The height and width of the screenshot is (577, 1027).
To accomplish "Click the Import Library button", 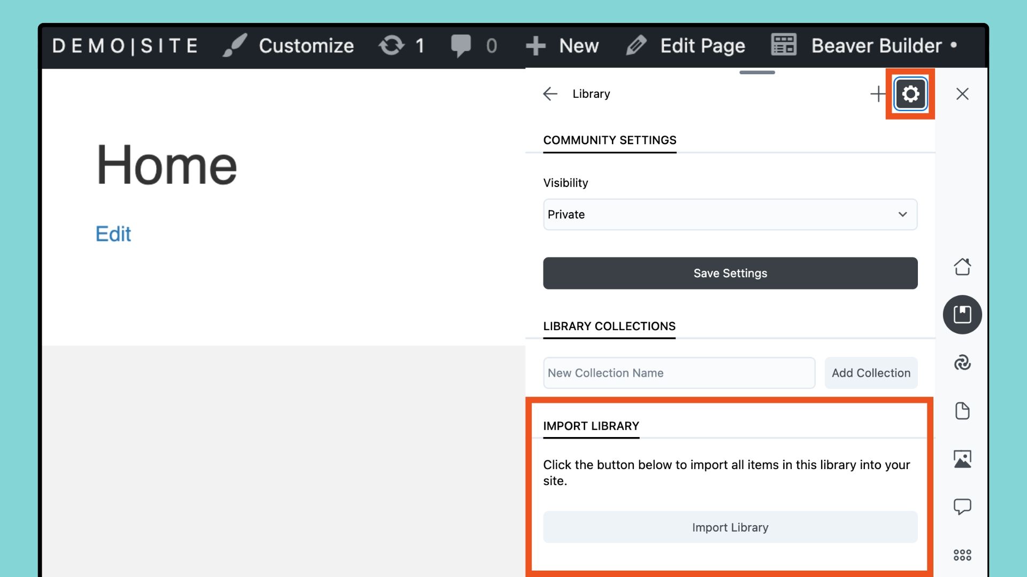I will (730, 527).
